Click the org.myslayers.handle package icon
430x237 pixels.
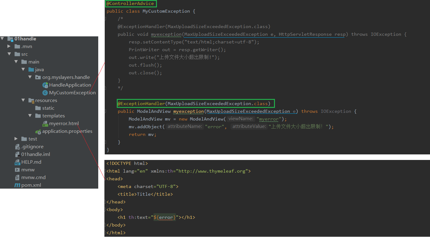[38, 77]
